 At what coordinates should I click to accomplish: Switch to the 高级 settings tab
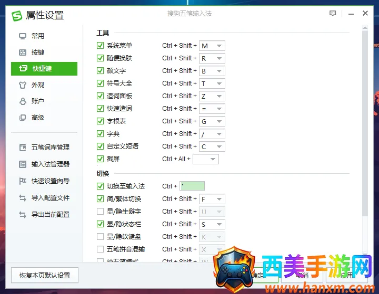coord(38,118)
